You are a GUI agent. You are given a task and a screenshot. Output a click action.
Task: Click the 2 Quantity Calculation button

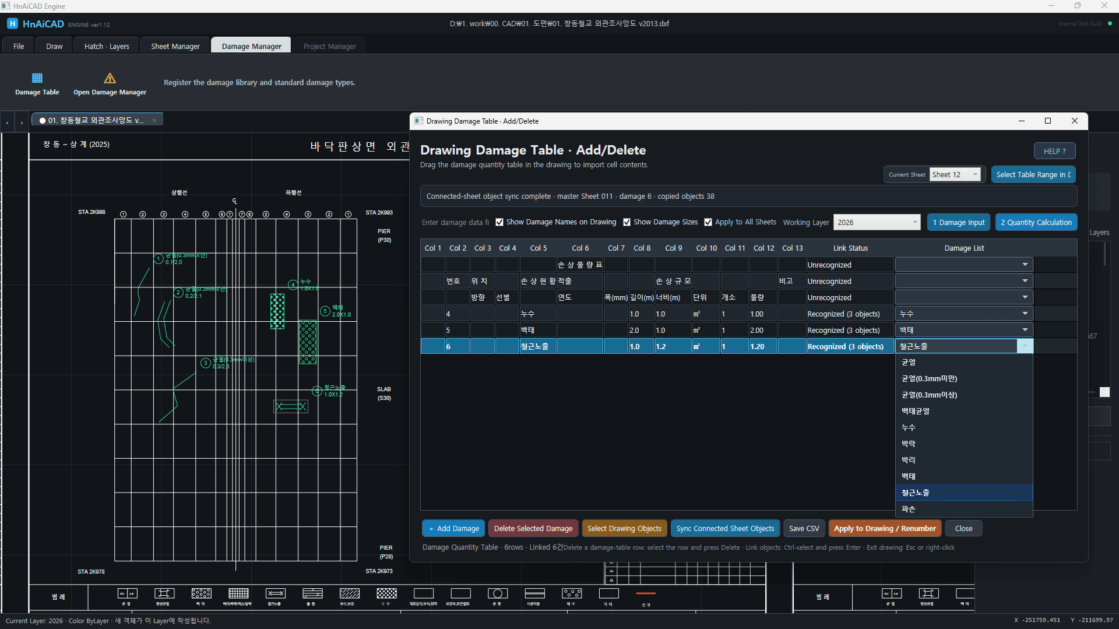click(1036, 222)
